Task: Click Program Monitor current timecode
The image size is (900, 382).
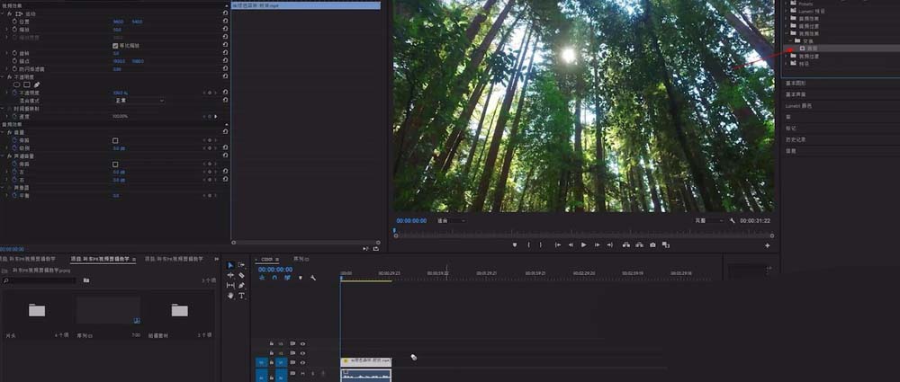Action: coord(411,221)
